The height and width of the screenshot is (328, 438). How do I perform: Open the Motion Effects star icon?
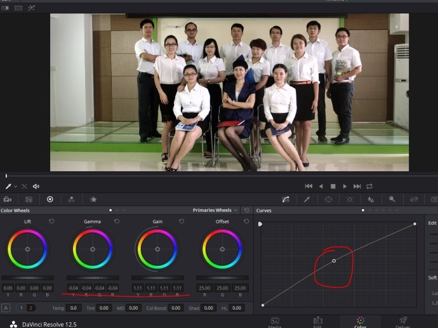tap(93, 199)
